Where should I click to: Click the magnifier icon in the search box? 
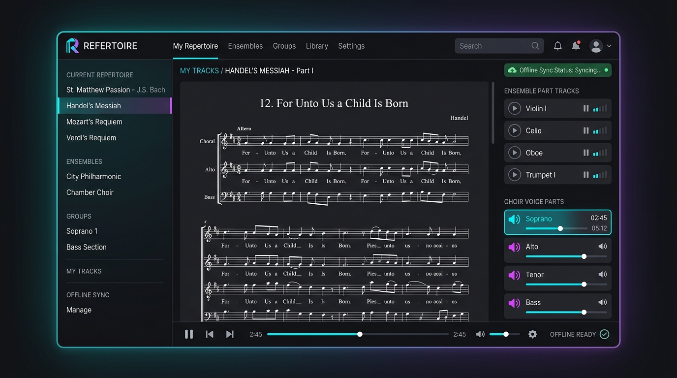pos(535,46)
